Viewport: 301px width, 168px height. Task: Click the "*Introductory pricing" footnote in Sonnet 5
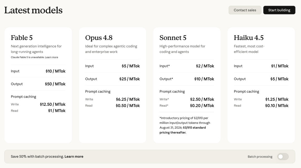pos(185,125)
